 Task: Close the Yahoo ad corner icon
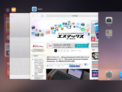tap(88, 44)
